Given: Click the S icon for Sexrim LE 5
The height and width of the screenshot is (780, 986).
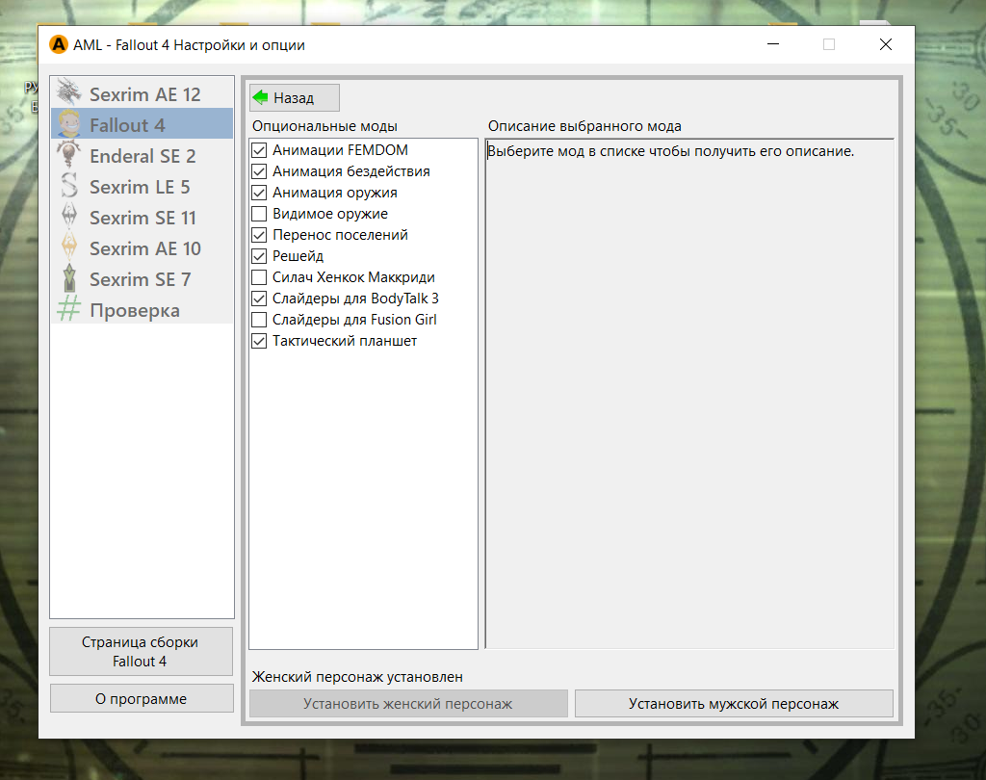Looking at the screenshot, I should click(68, 186).
